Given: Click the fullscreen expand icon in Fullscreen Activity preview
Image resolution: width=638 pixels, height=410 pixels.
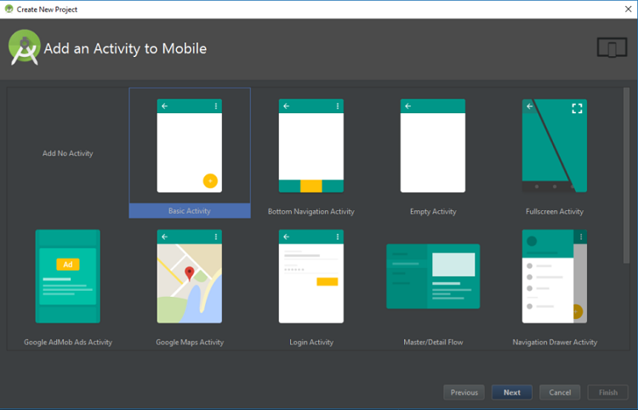Looking at the screenshot, I should tap(577, 108).
